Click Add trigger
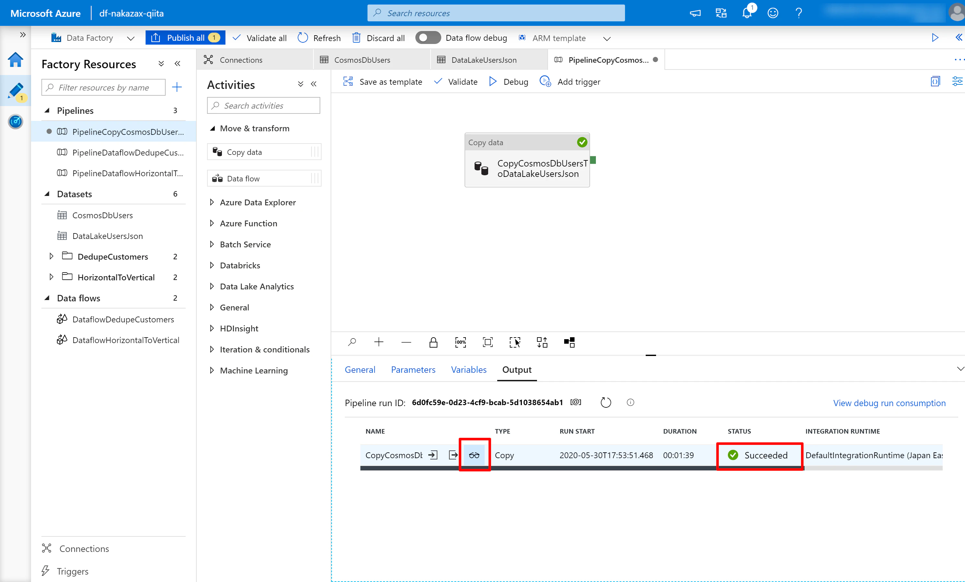965x582 pixels. [570, 82]
